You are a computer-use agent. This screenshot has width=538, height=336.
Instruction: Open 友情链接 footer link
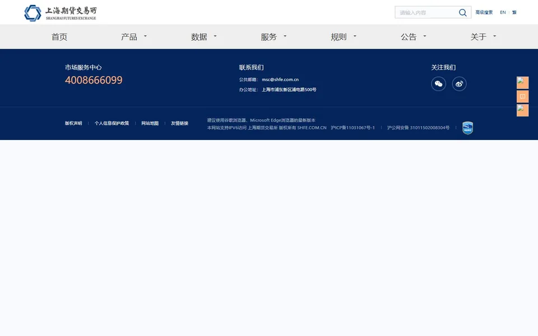pos(179,123)
